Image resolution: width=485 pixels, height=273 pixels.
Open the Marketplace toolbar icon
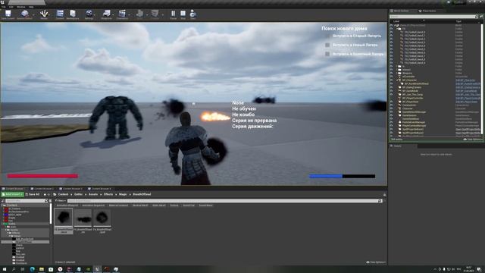(x=73, y=14)
